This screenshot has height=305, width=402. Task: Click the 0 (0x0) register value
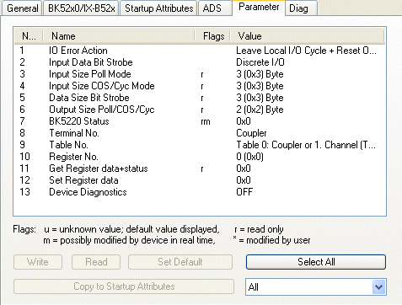249,157
